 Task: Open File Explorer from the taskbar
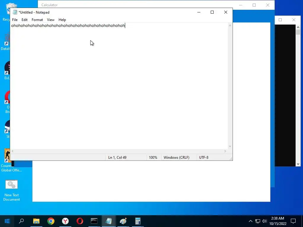(x=36, y=221)
